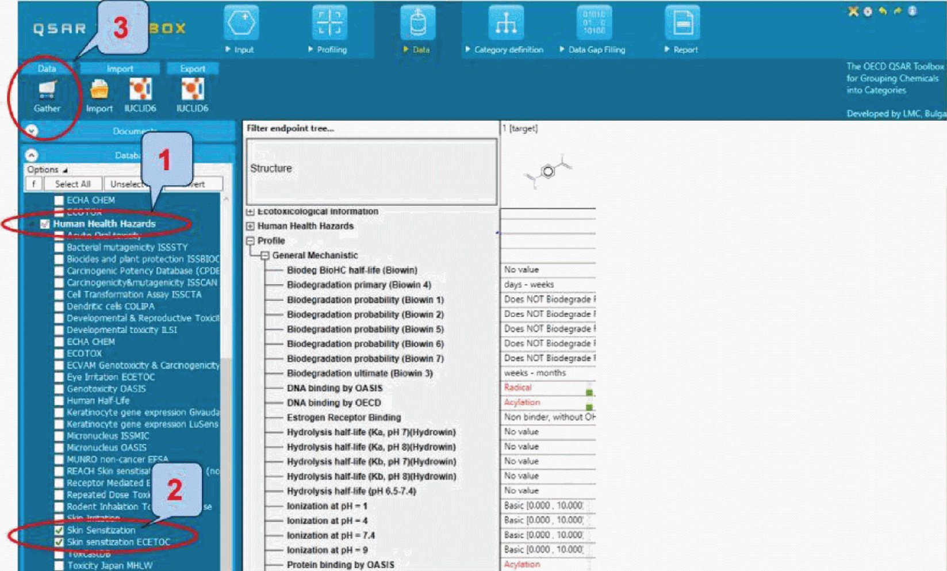Select the target structure thumbnail

[x=548, y=172]
